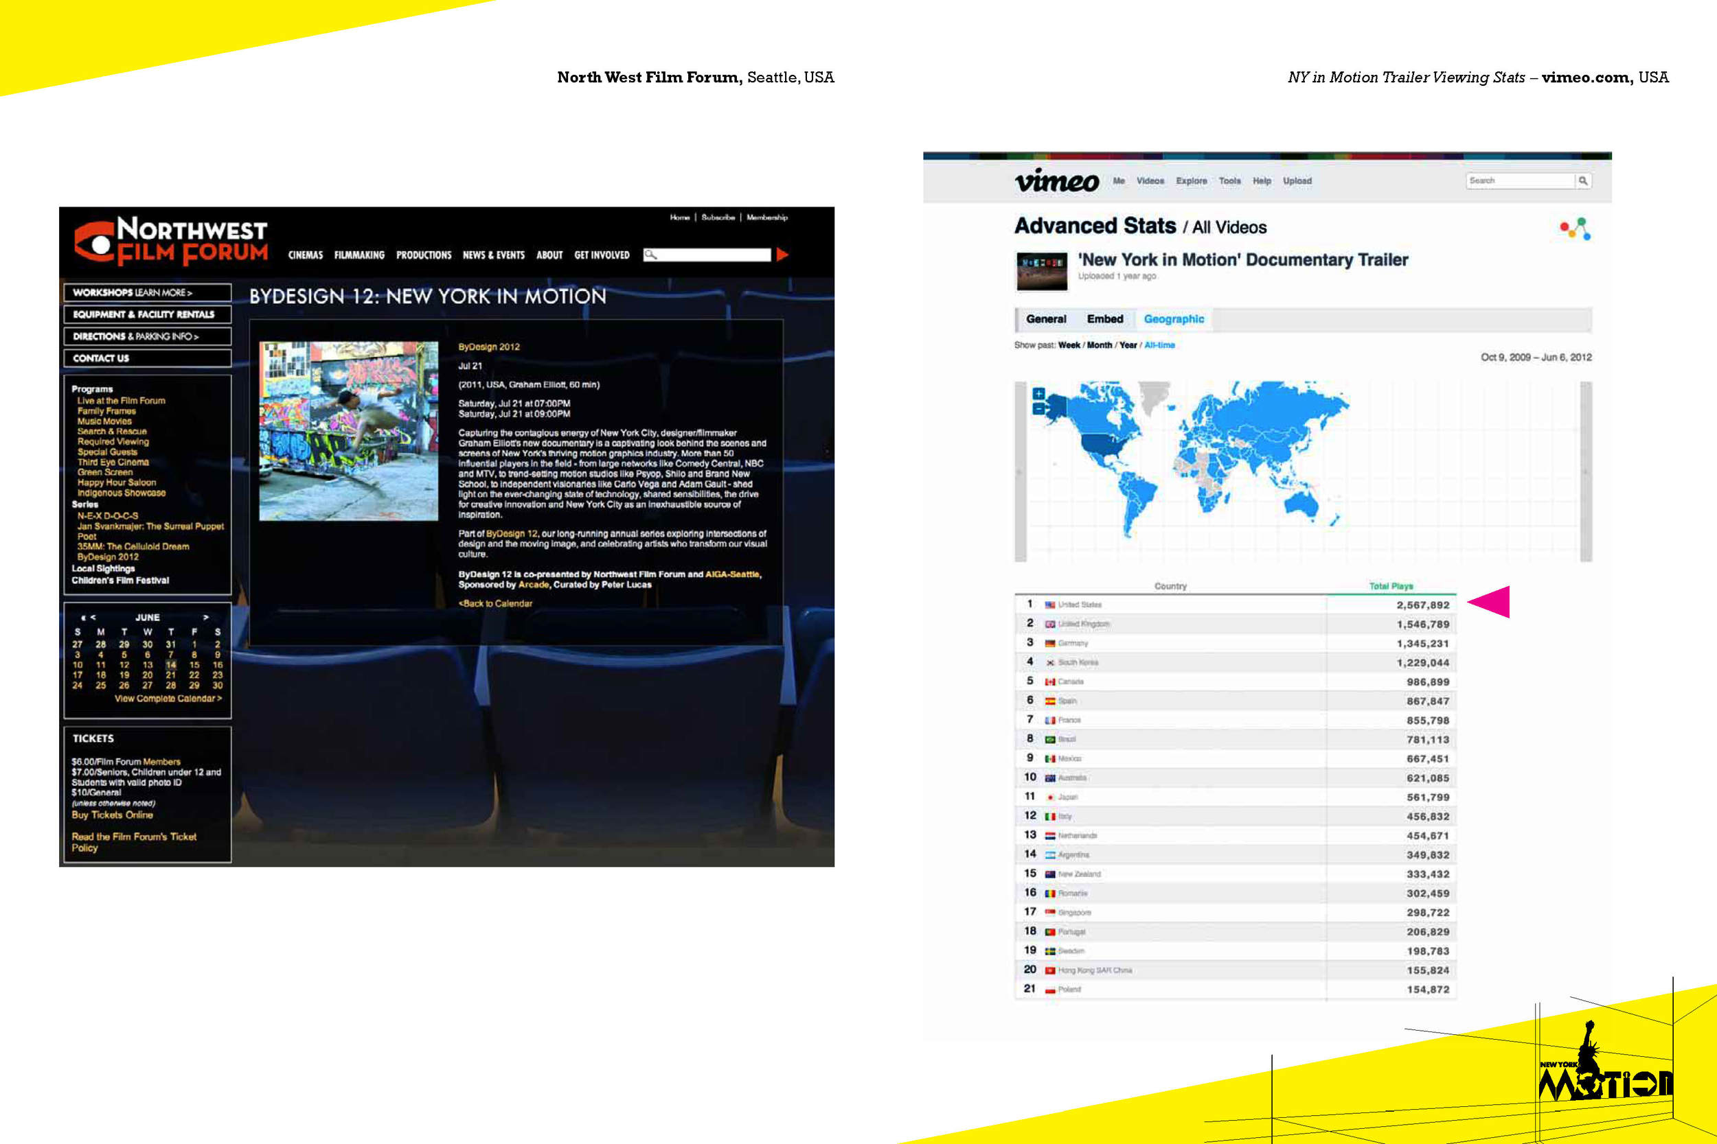The image size is (1717, 1144).
Task: Open Children's Film Festival link
Action: click(x=120, y=581)
